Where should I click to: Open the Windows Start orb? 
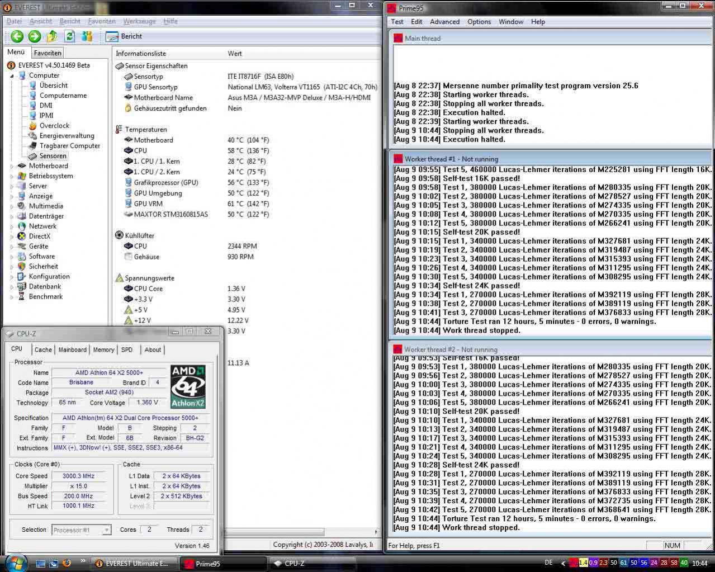click(x=15, y=562)
